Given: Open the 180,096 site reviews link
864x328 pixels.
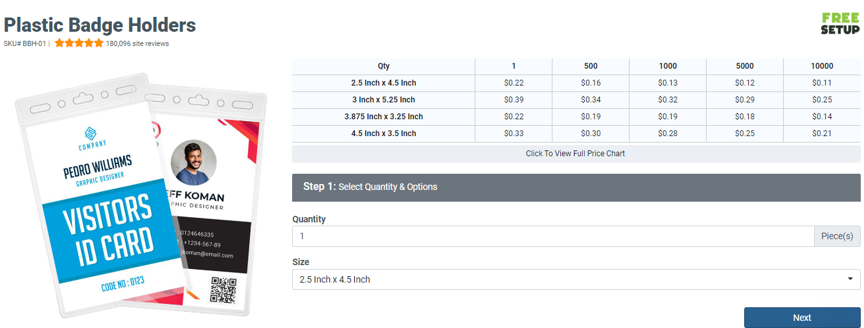Looking at the screenshot, I should 137,43.
